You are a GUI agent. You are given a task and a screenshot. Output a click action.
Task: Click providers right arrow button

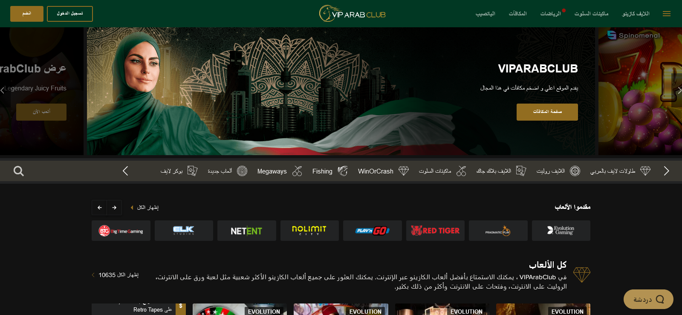114,208
